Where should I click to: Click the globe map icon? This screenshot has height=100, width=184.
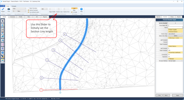coord(3,53)
